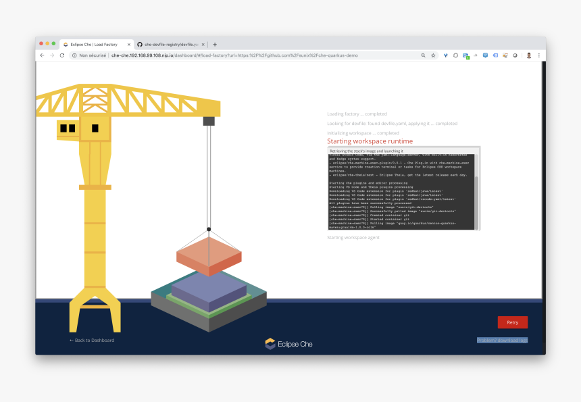
Task: Click the browser back arrow
Action: coord(42,55)
